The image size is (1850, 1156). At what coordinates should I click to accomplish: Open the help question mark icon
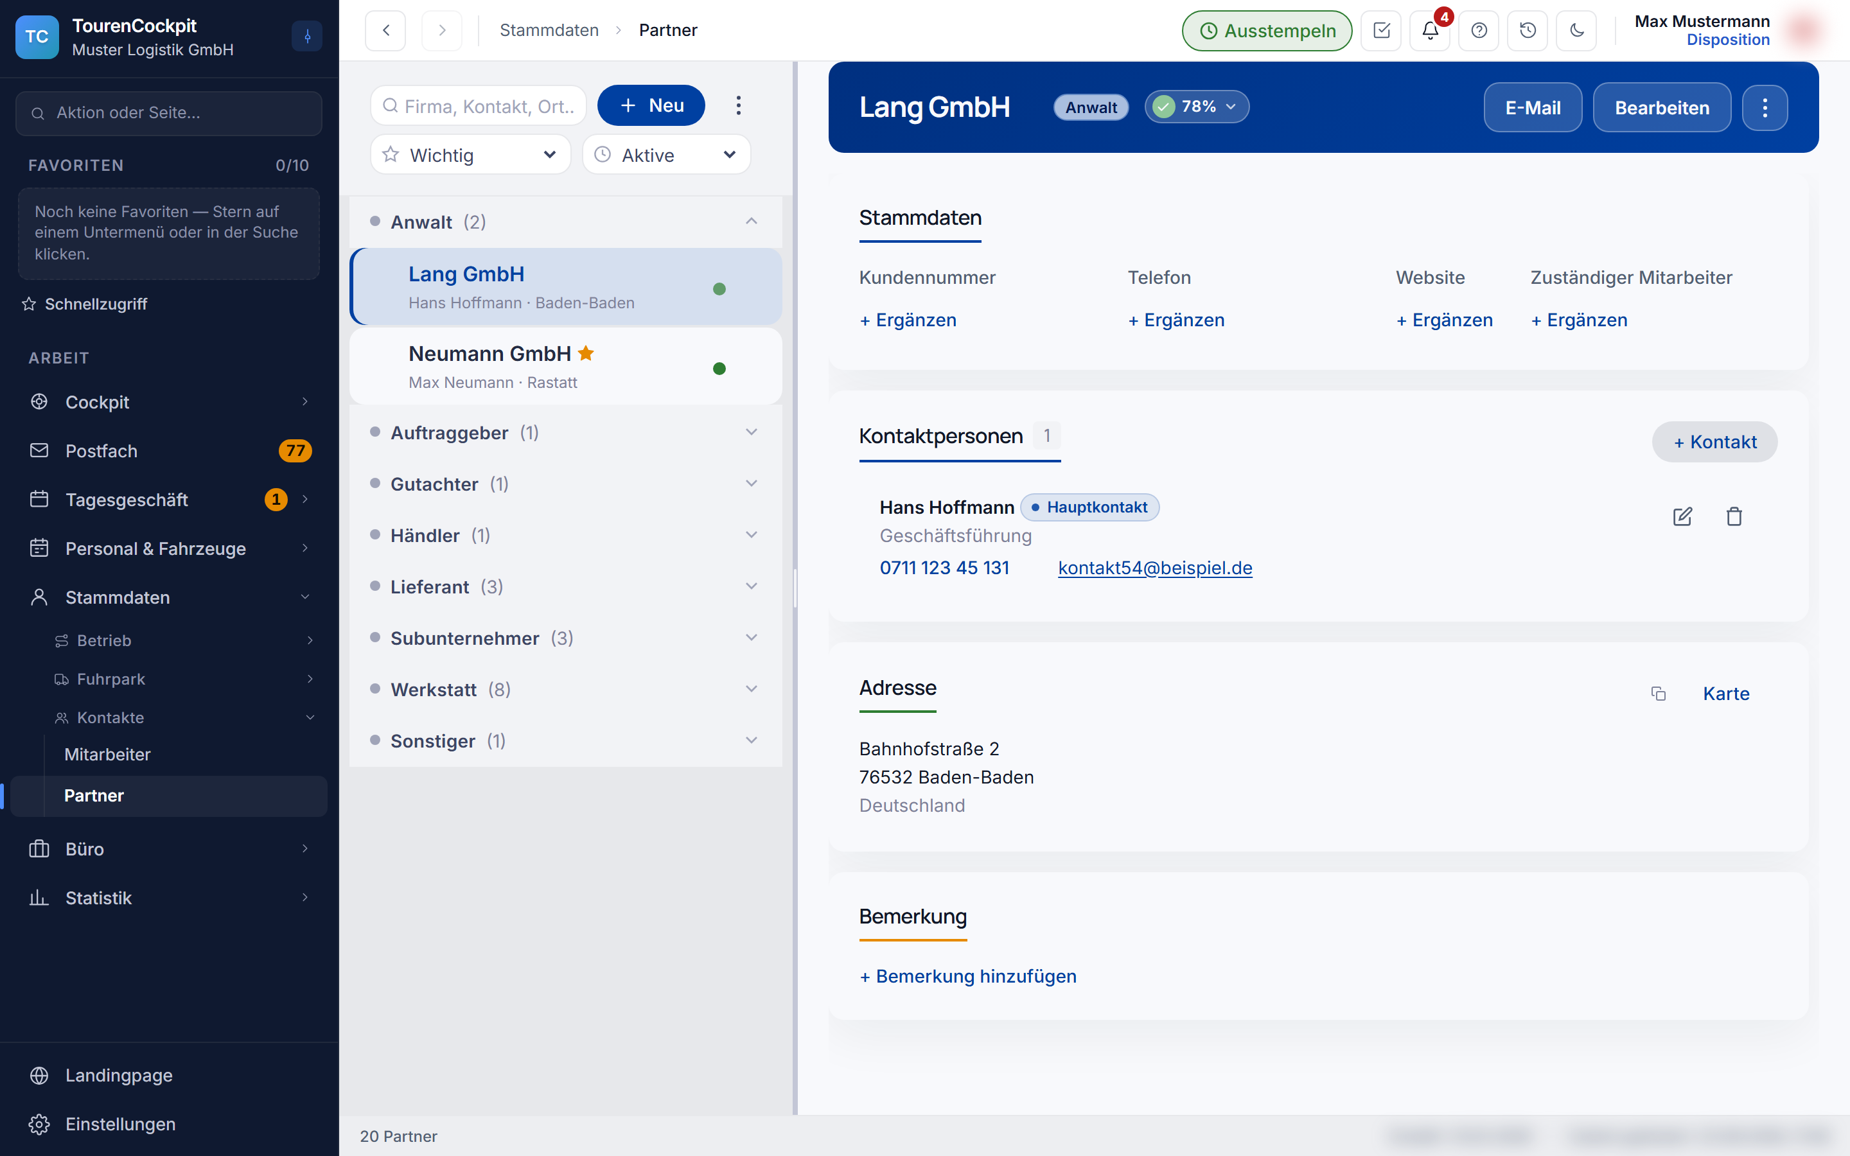[x=1479, y=31]
